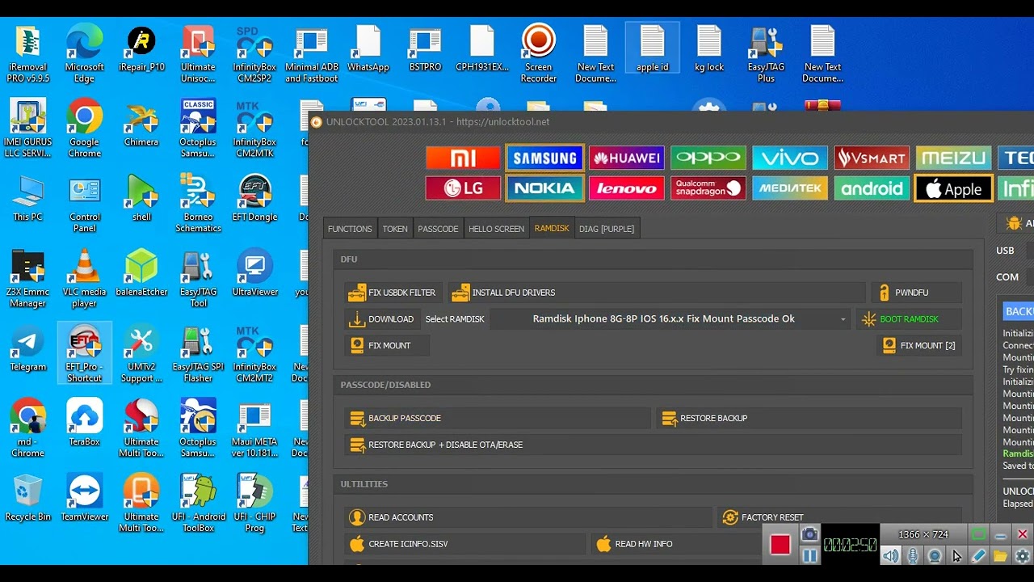Switch to the PASSCODE tab
The width and height of the screenshot is (1034, 582).
(x=438, y=229)
